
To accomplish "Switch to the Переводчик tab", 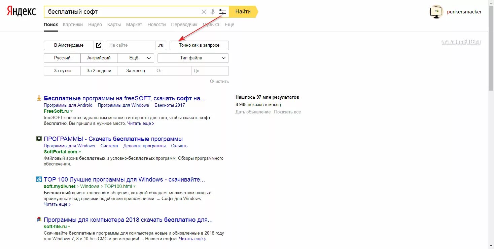I will (184, 24).
